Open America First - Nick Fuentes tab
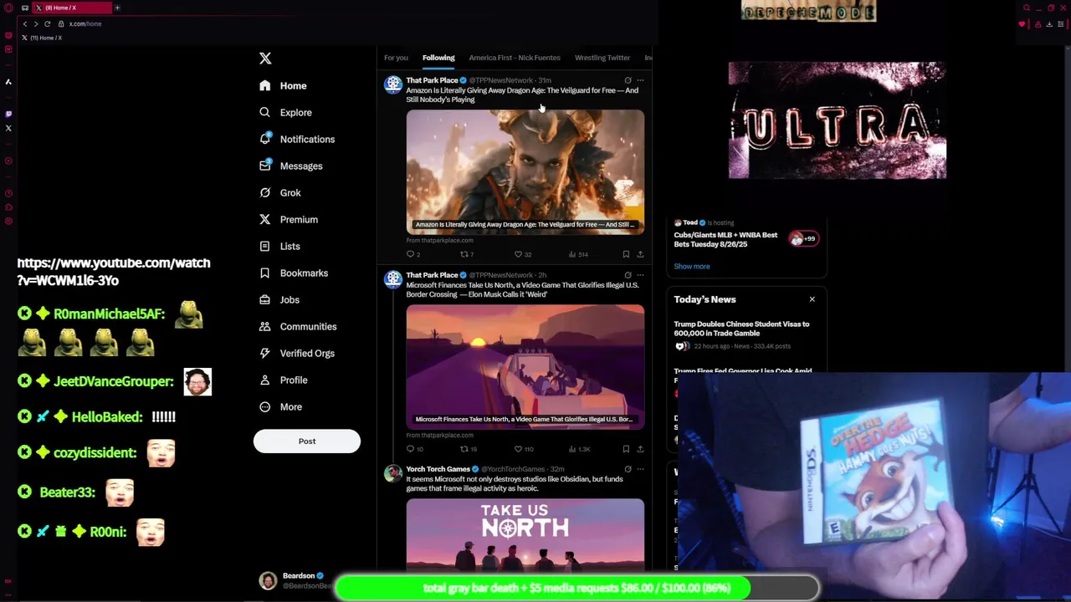The height and width of the screenshot is (602, 1071). click(515, 58)
